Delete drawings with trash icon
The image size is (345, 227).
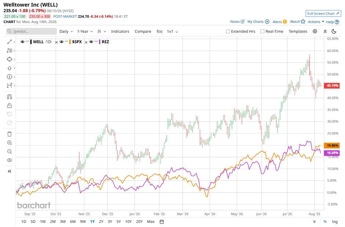click(x=10, y=134)
